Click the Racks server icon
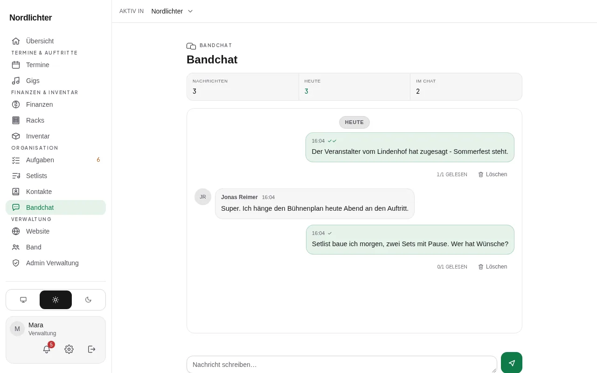 point(16,120)
